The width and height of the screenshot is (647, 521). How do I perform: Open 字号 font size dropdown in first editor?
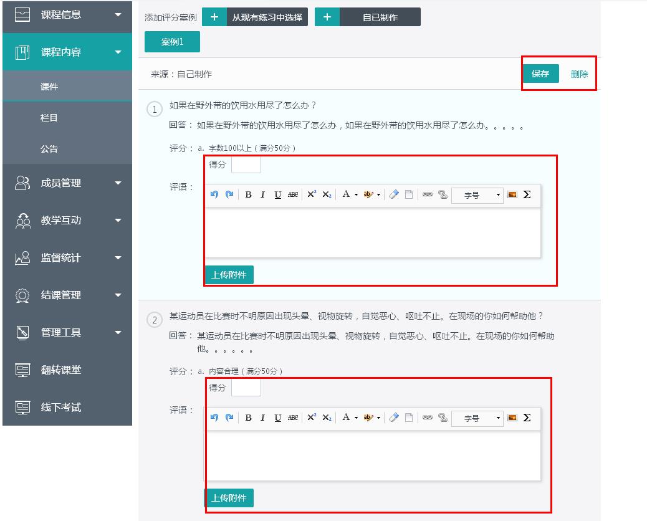477,195
